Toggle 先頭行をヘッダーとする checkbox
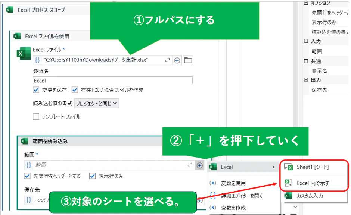351x215 pixels. point(27,176)
